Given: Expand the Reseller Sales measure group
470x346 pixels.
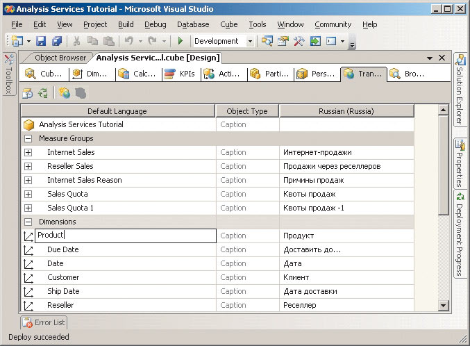Looking at the screenshot, I should [28, 166].
